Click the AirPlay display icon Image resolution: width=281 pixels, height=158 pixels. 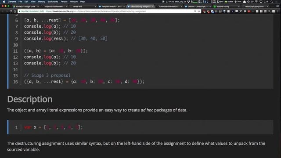coord(261,2)
